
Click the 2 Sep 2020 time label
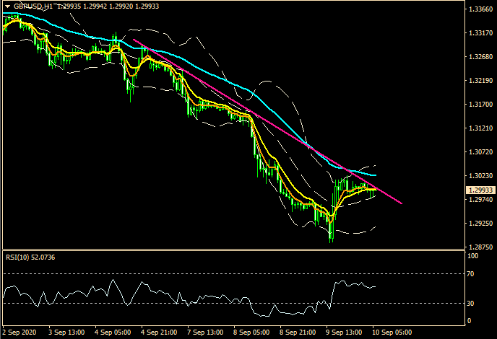[20, 333]
